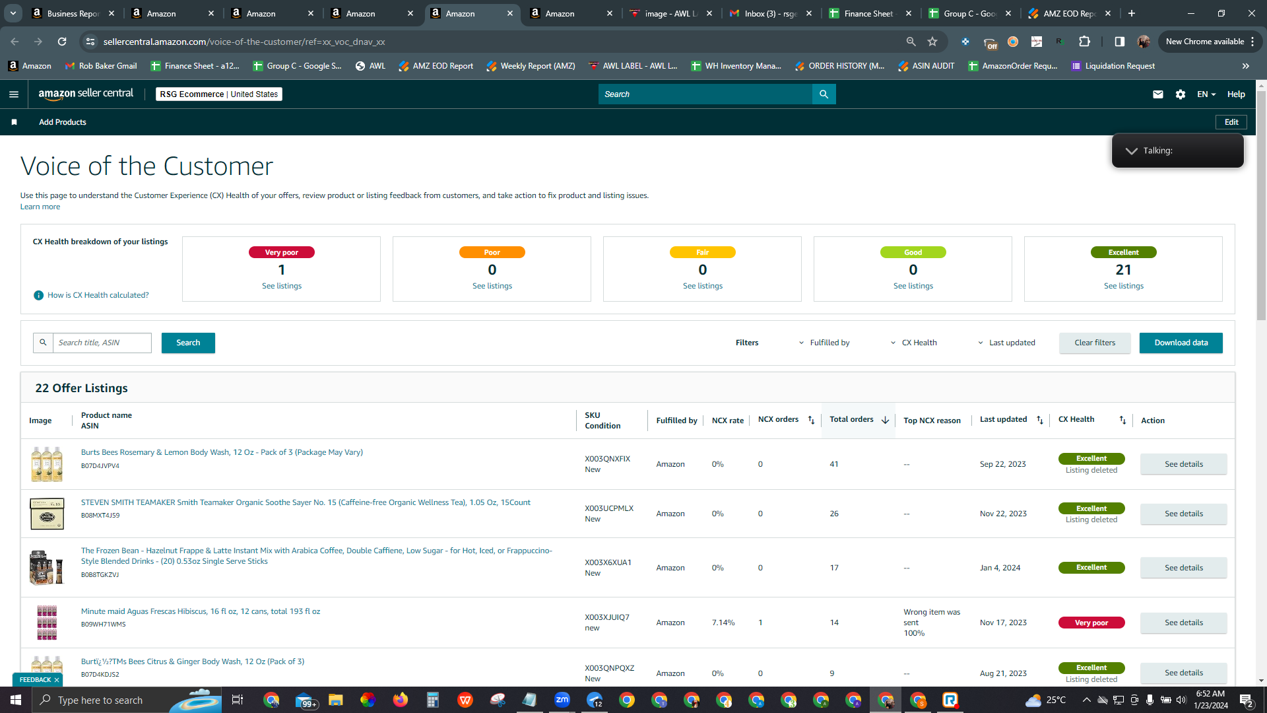The height and width of the screenshot is (713, 1267).
Task: Open the Learn more link
Action: 40,207
